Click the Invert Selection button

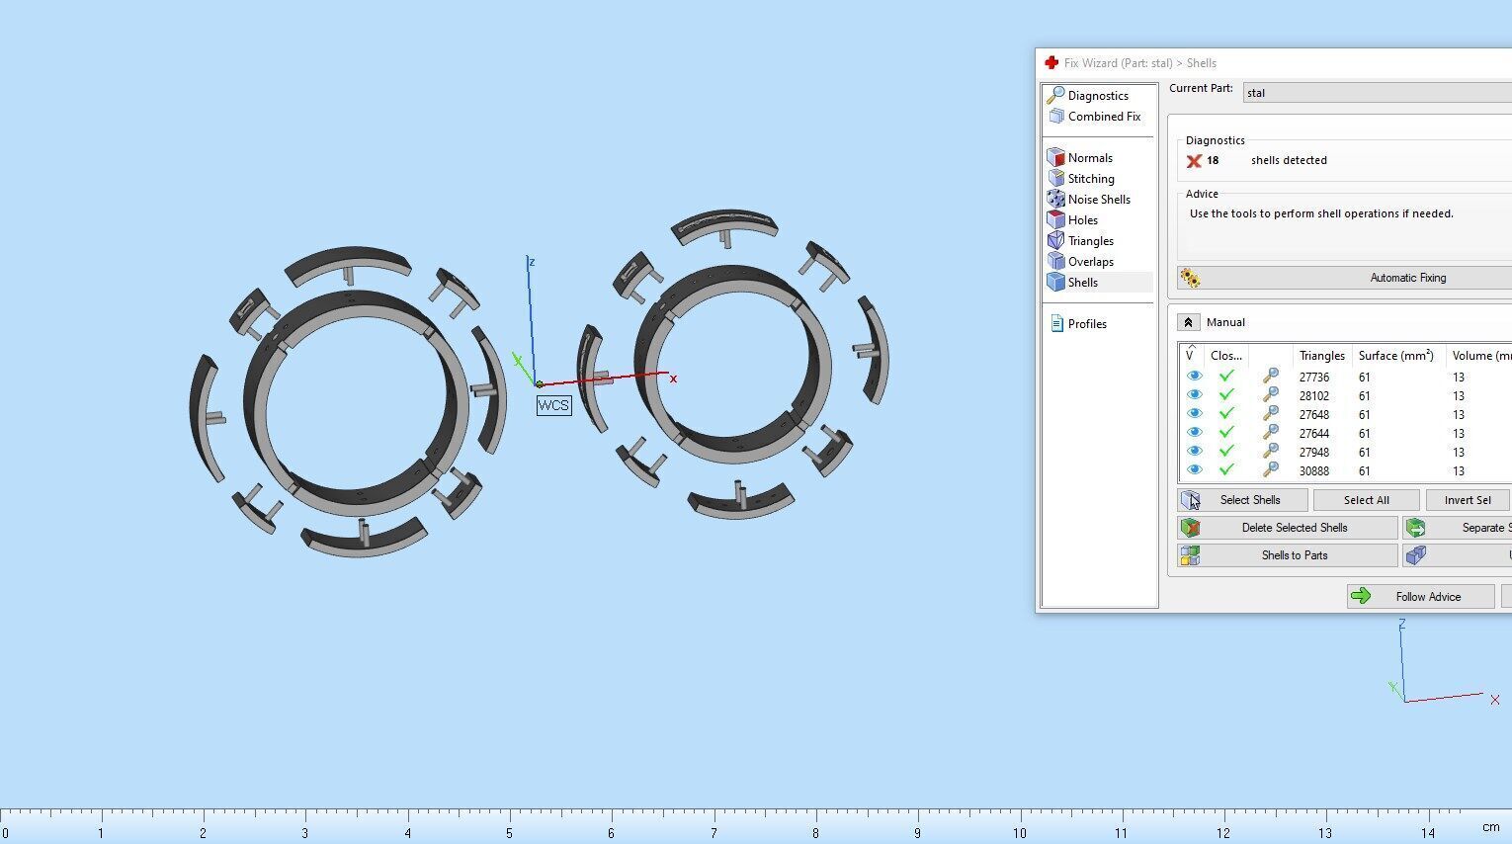click(1469, 500)
